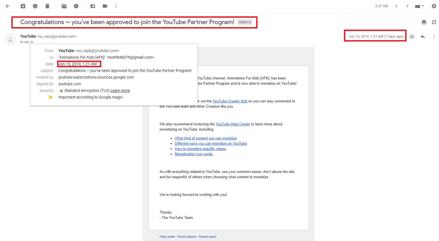Open 'Monetization icon guide' link
439x241 pixels.
point(194,154)
